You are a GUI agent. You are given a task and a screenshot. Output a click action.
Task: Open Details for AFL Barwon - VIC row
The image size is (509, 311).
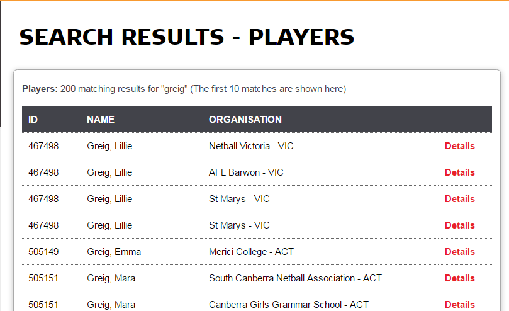460,172
